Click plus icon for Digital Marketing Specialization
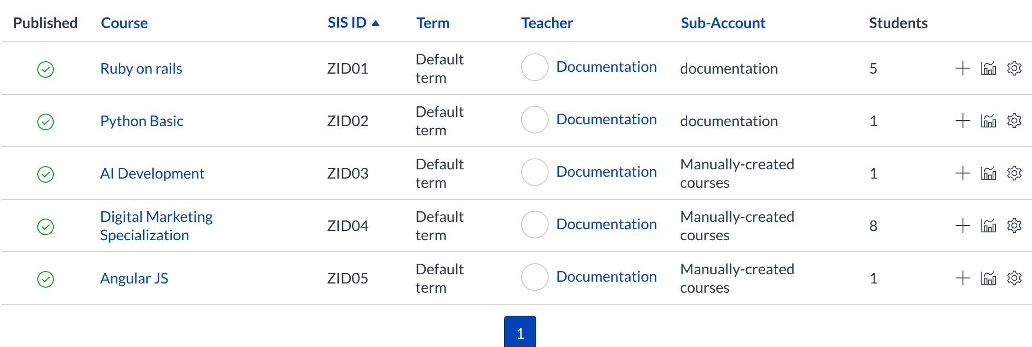 coord(962,226)
